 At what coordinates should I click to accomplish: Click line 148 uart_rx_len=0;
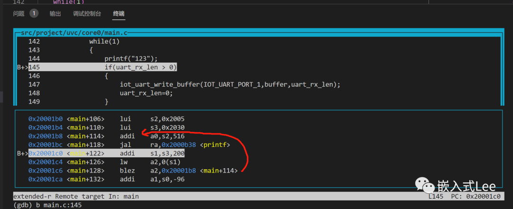[x=100, y=93]
